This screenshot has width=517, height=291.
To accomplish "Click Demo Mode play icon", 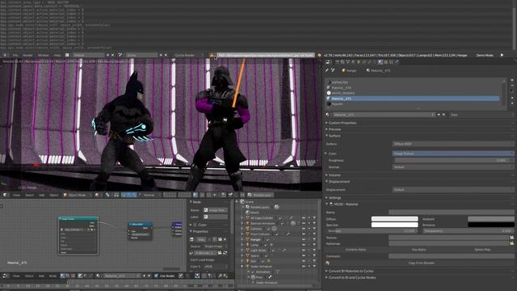I will point(502,55).
